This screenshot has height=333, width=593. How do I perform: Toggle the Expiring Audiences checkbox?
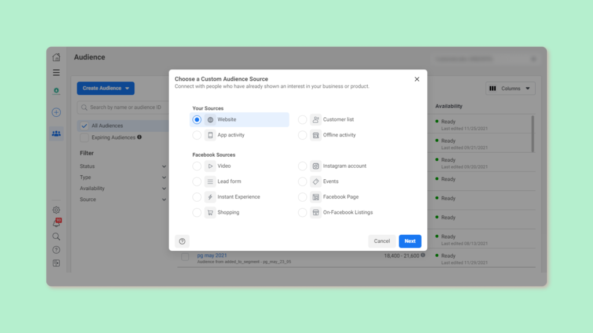85,138
